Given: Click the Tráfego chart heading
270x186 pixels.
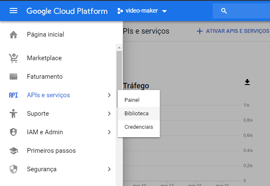Looking at the screenshot, I should [136, 86].
